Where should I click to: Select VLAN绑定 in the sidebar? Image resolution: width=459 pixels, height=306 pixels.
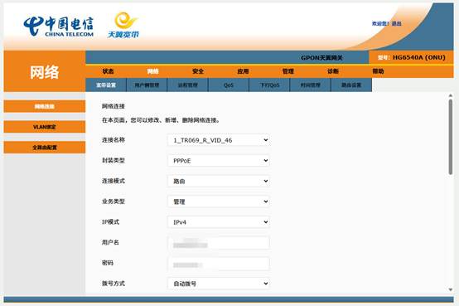(x=45, y=127)
